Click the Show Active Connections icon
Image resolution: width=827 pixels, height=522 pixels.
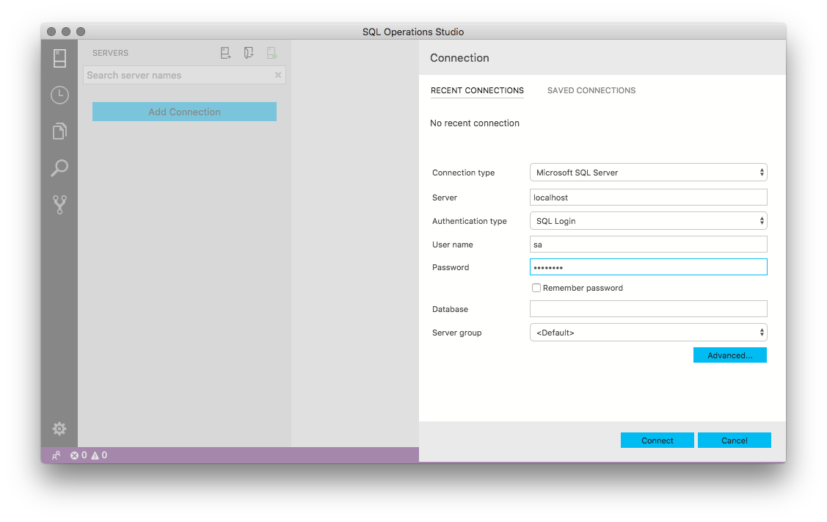tap(272, 53)
